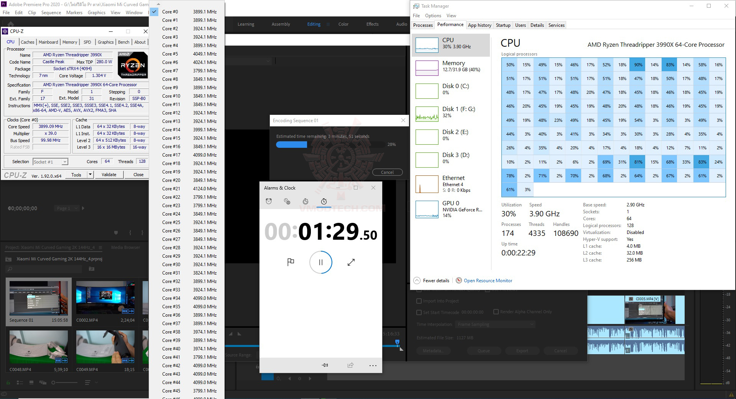The height and width of the screenshot is (399, 736).
Task: Switch project panel to Icon View
Action: [31, 383]
